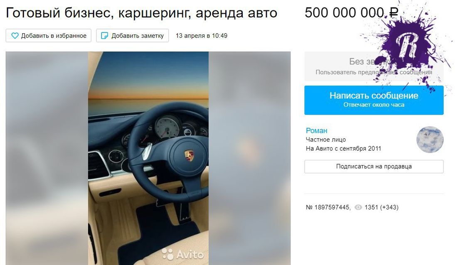The width and height of the screenshot is (455, 265).
Task: Open seller profile link Роман
Action: pos(316,130)
